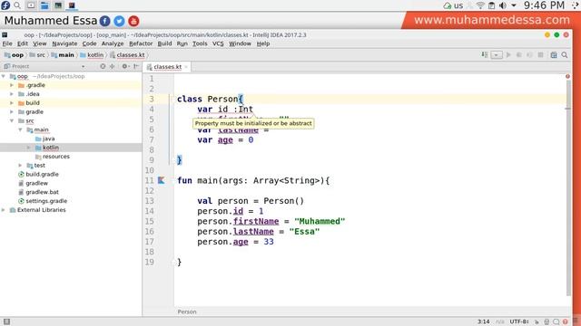Click main breadcrumb in navigation bar
This screenshot has width=581, height=326.
(x=63, y=54)
